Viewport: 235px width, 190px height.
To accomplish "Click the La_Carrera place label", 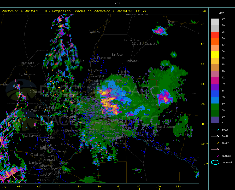I will (x=32, y=136).
